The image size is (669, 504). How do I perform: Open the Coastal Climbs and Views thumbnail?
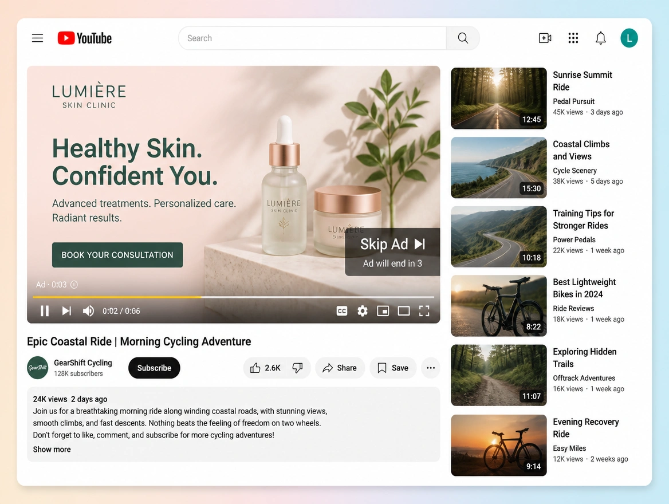pos(499,168)
